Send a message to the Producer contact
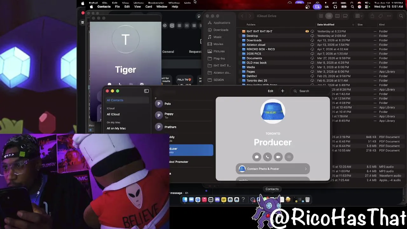Image resolution: width=407 pixels, height=229 pixels. (x=257, y=157)
